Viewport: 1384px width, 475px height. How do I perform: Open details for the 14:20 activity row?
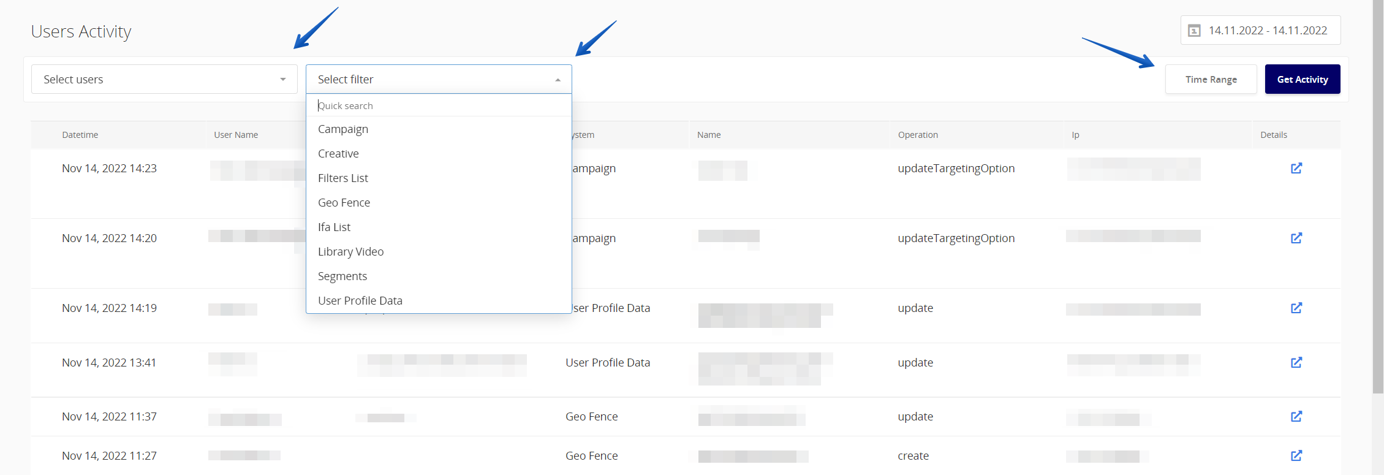pyautogui.click(x=1296, y=238)
